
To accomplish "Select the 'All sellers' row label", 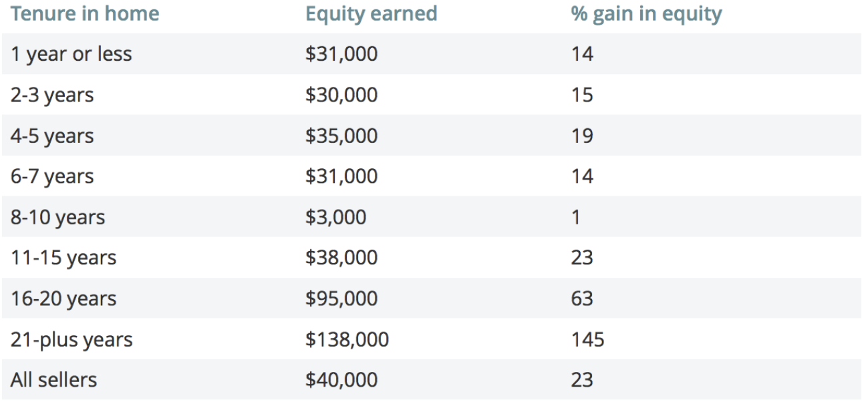I will 53,380.
